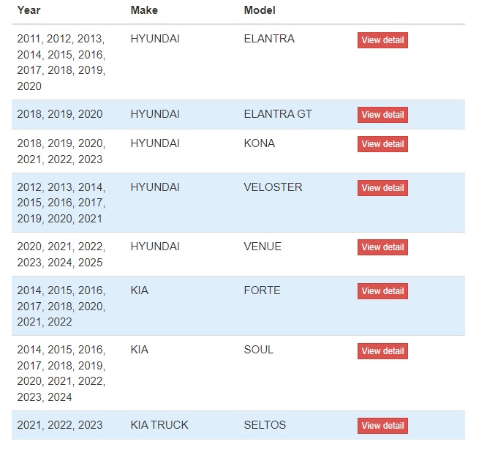Open View detail for Kia Seltos
487x458 pixels.
[x=382, y=426]
